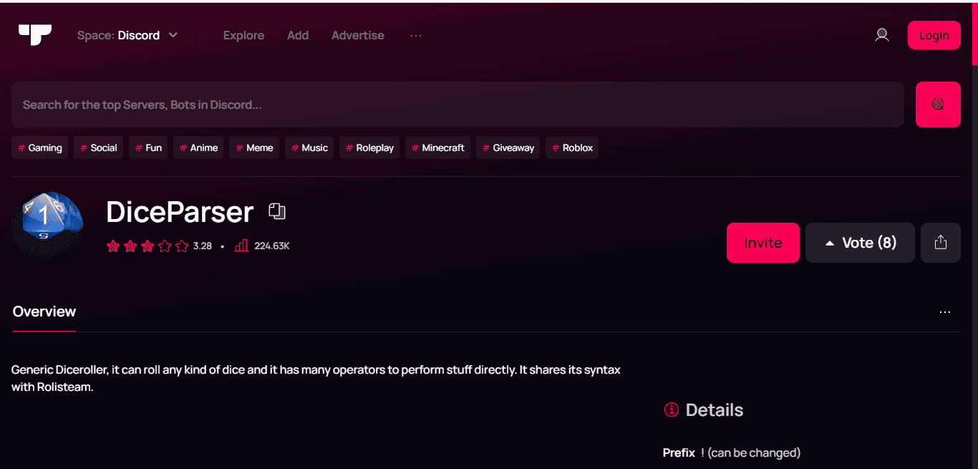This screenshot has width=978, height=469.
Task: Open the Explore menu item
Action: (243, 35)
